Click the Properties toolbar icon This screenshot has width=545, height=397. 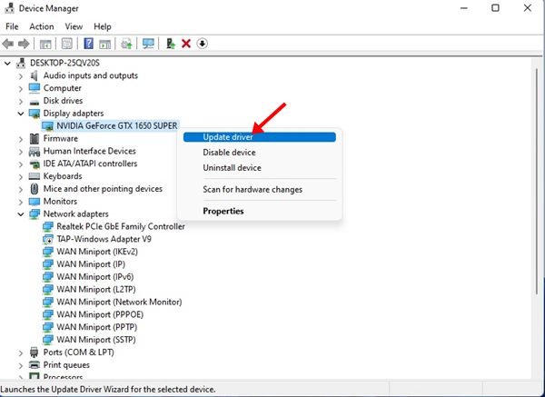[67, 43]
